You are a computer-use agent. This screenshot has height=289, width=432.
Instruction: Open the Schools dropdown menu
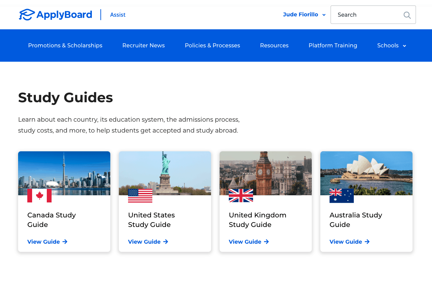coord(391,45)
